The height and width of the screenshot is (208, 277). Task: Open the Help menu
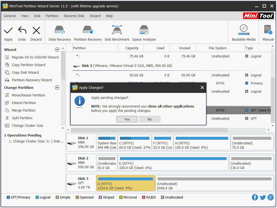click(109, 16)
